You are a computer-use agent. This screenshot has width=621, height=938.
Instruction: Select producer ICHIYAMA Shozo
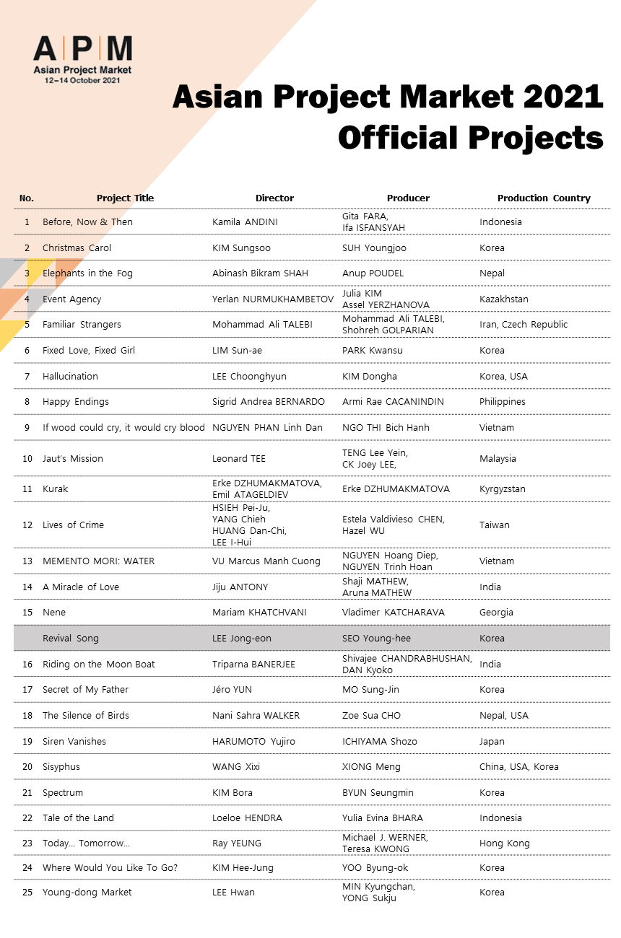coord(379,742)
